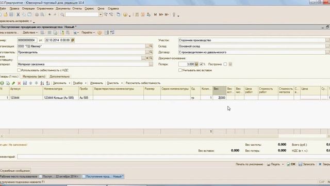Open selection button of Материал field

pos(151,64)
